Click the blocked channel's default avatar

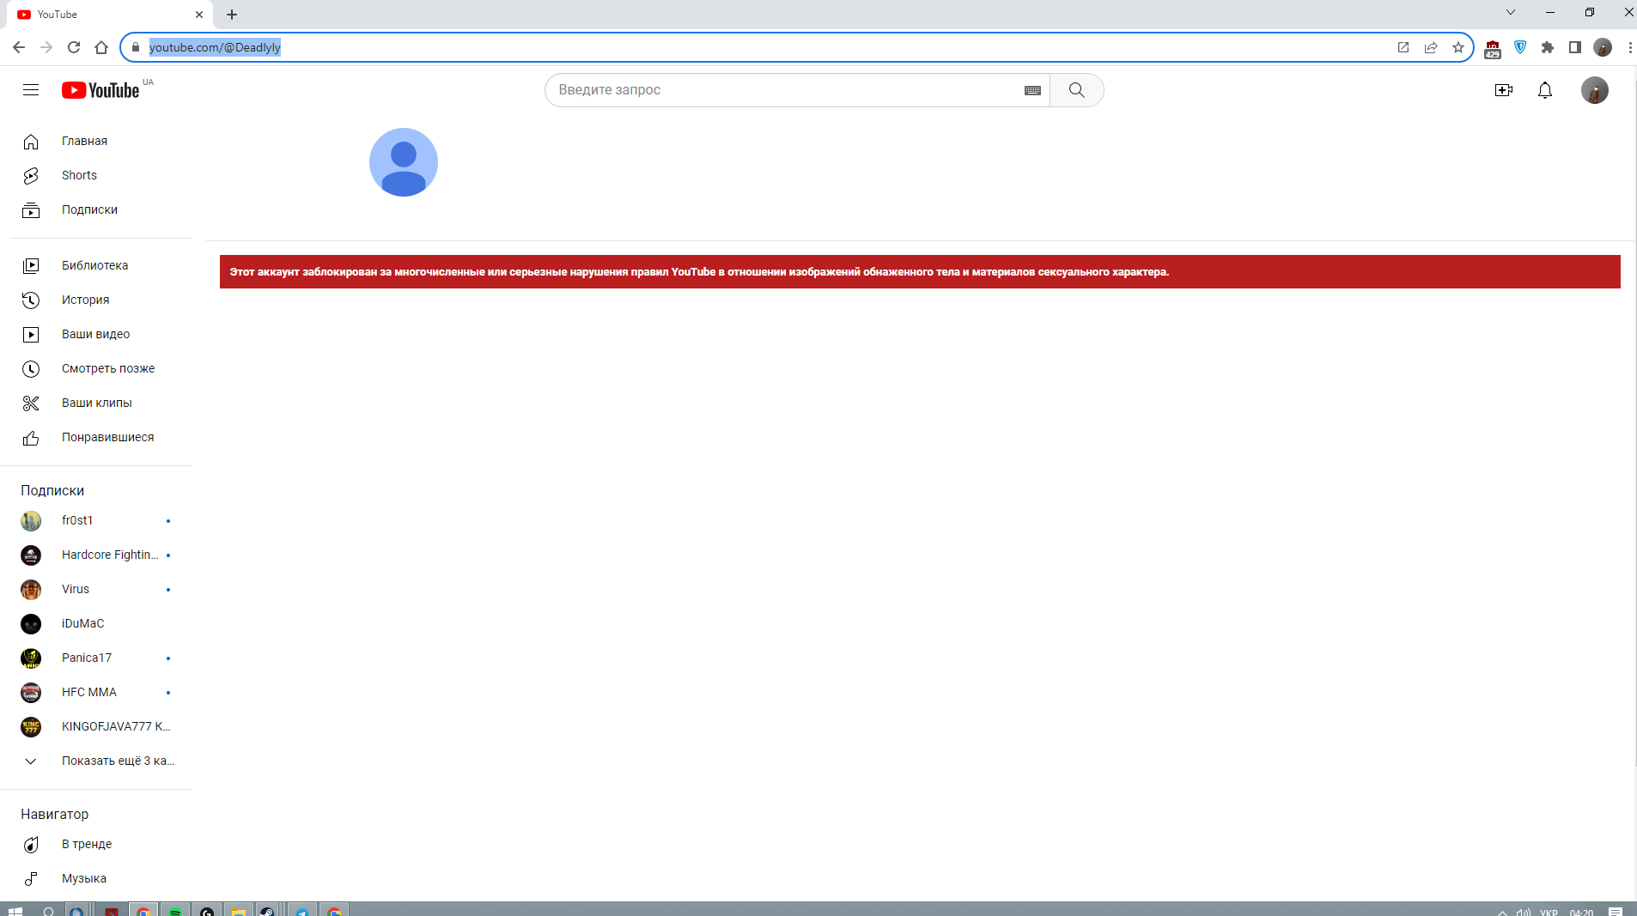click(404, 162)
